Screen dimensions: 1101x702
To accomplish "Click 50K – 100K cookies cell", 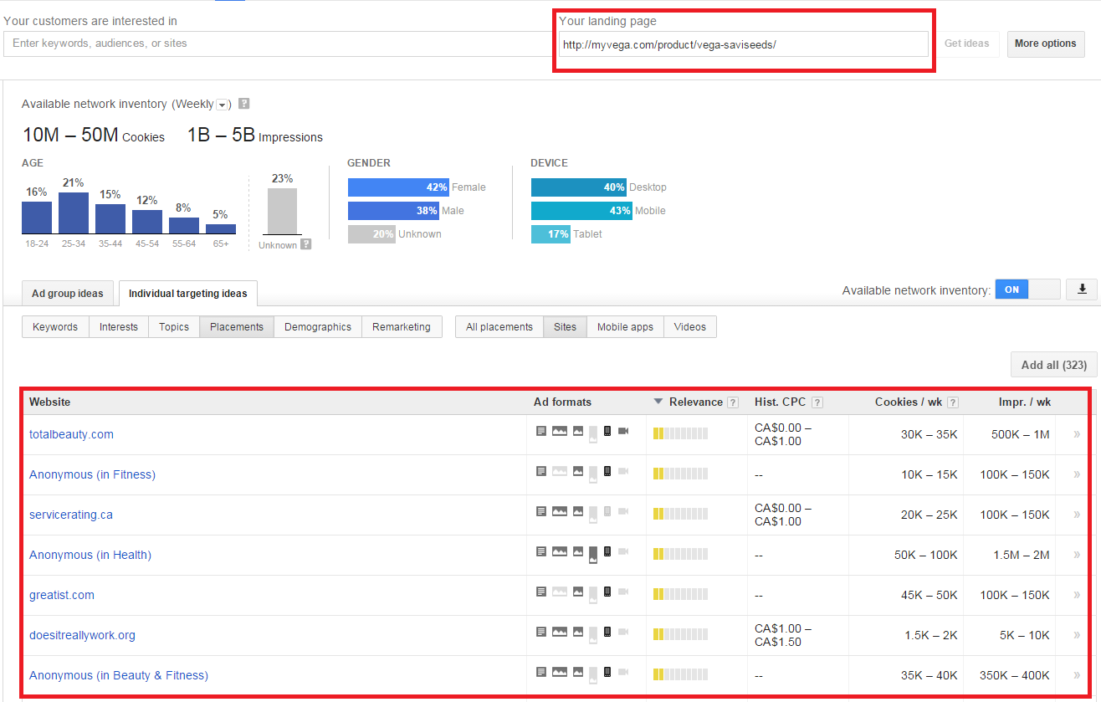I will pyautogui.click(x=926, y=555).
